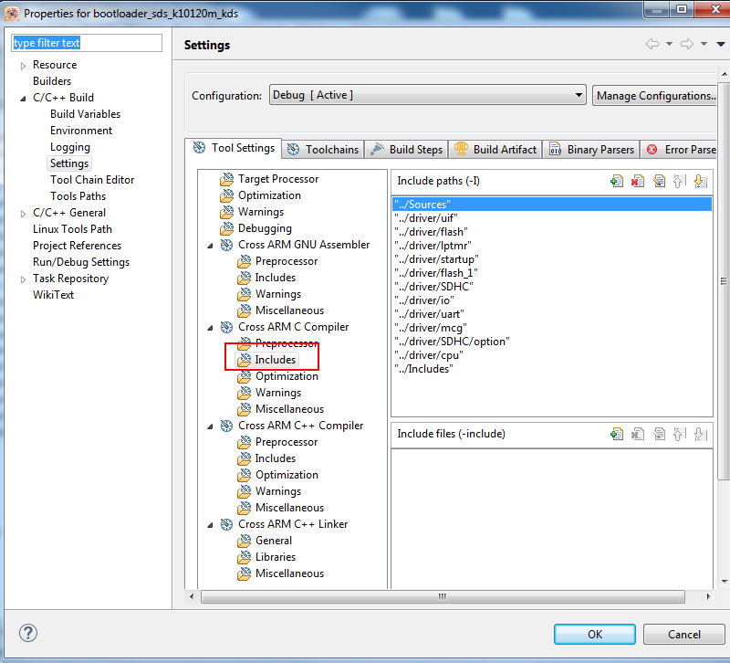Select Linux Tools Path in left tree
730x663 pixels.
pos(72,229)
